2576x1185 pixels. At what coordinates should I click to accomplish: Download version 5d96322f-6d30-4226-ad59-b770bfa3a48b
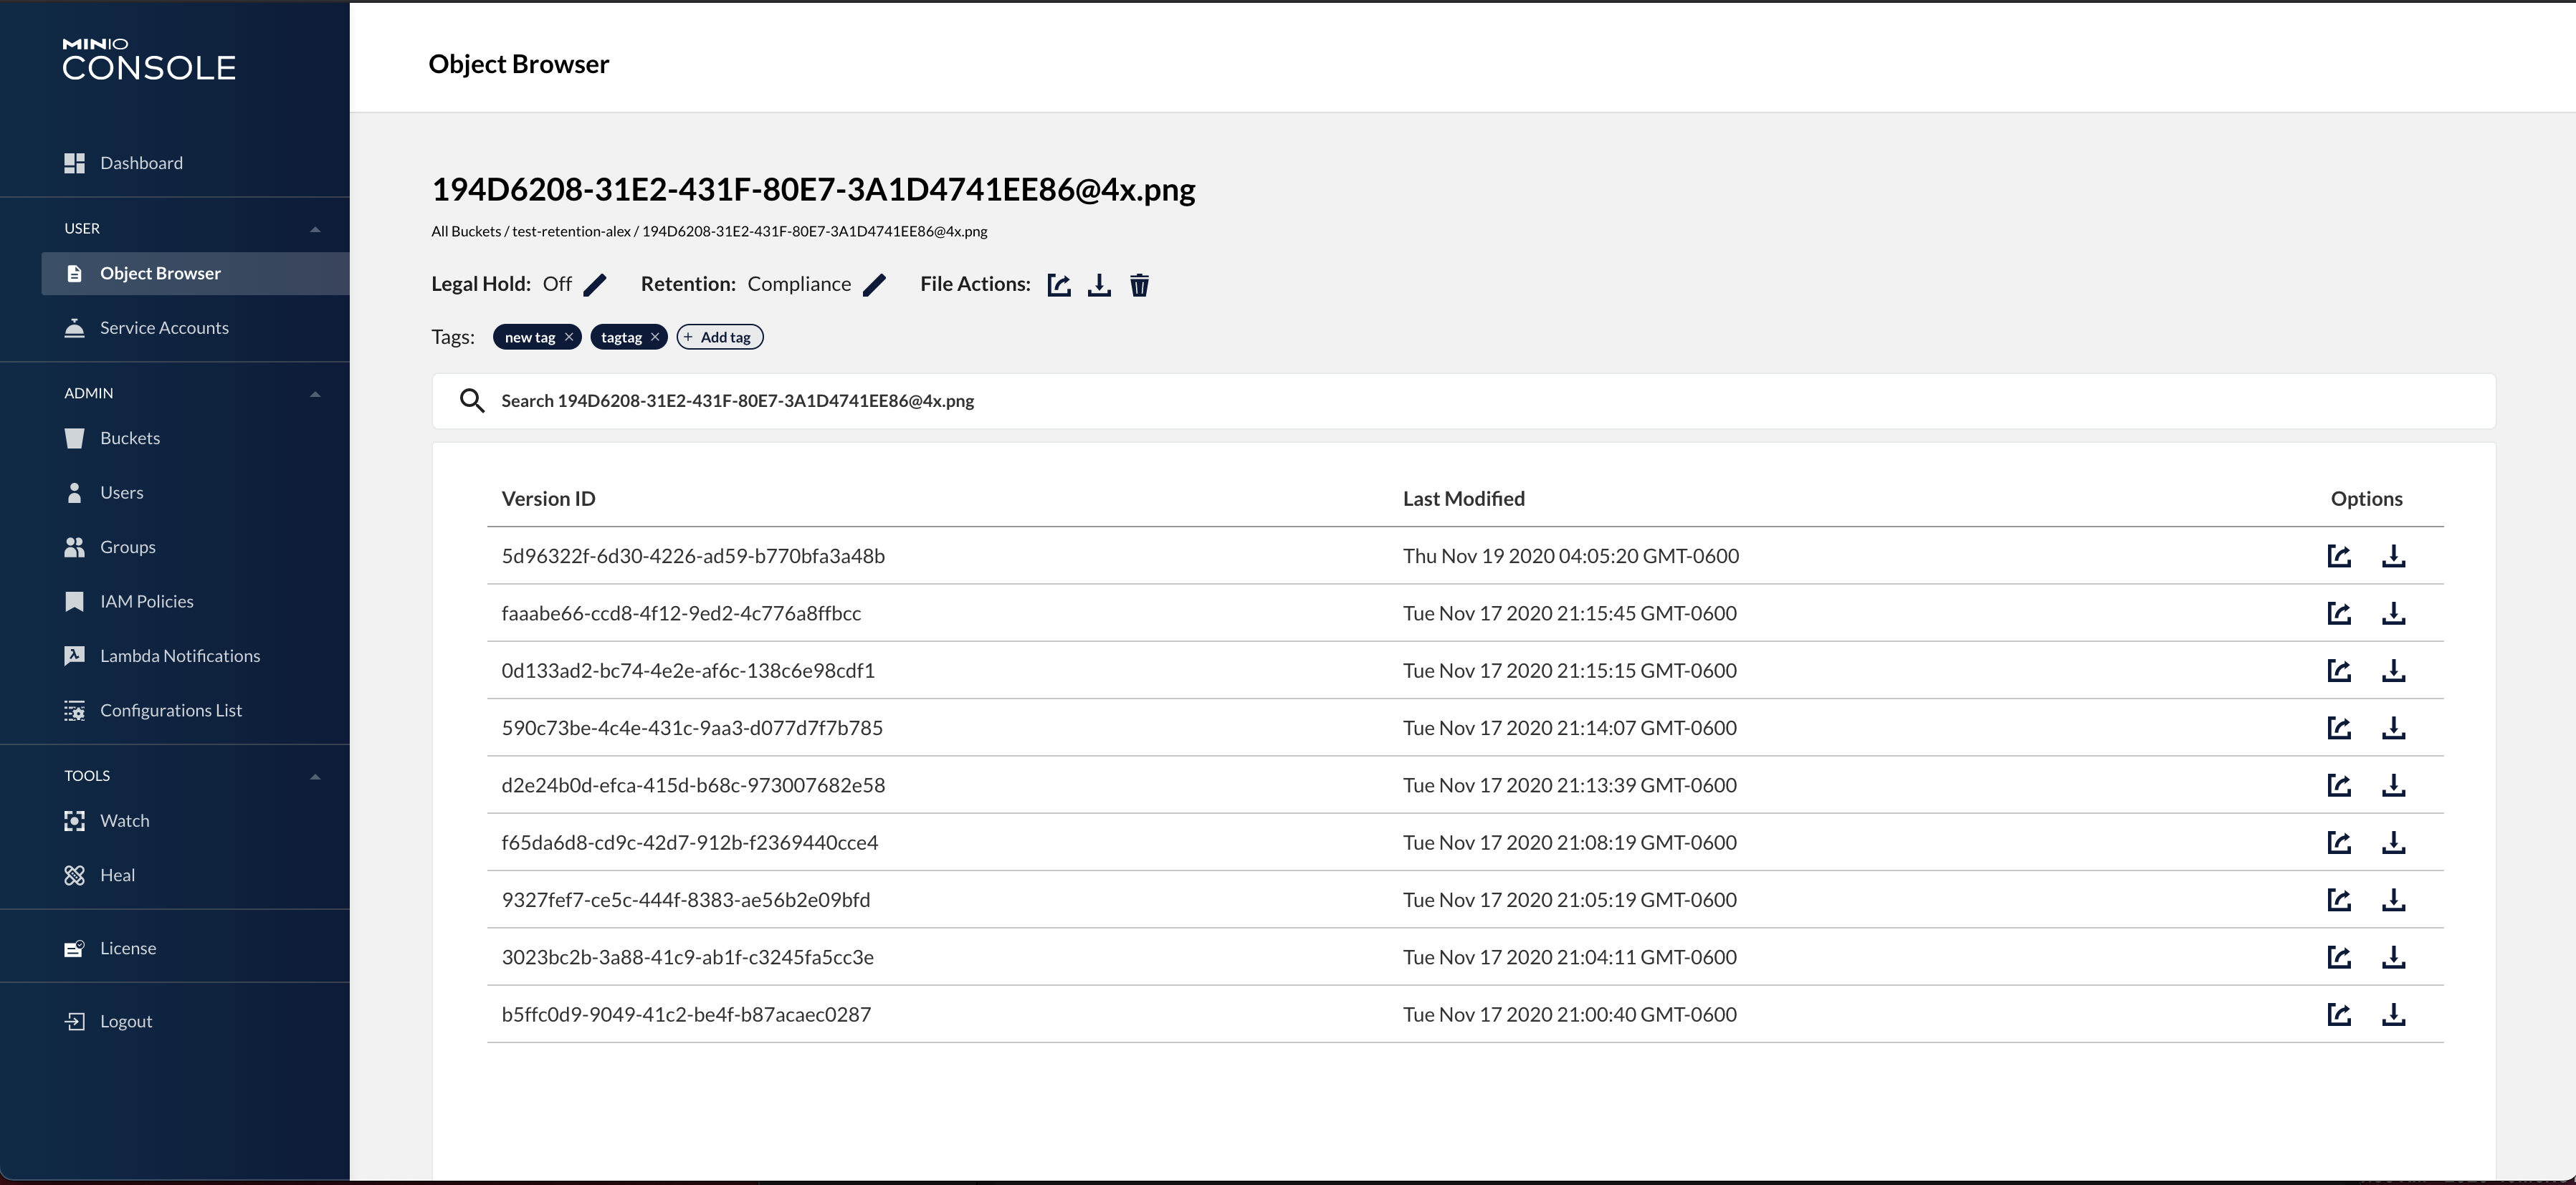2393,555
